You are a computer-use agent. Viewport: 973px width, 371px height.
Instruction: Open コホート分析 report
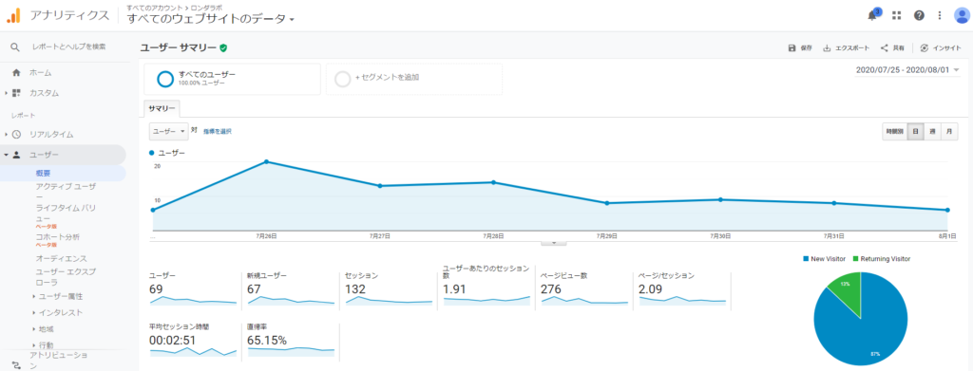(x=58, y=236)
